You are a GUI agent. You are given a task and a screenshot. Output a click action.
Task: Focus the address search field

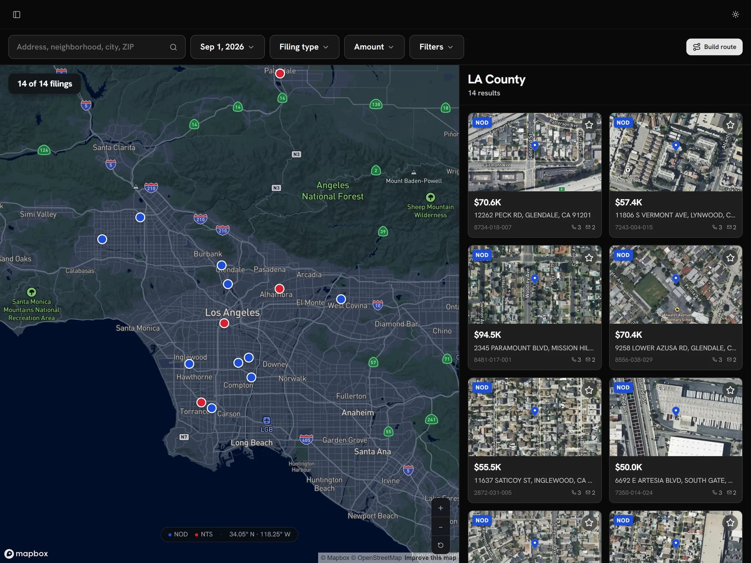(97, 47)
